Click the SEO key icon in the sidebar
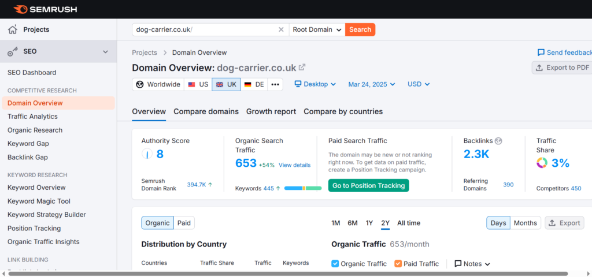This screenshot has width=592, height=277. click(13, 51)
